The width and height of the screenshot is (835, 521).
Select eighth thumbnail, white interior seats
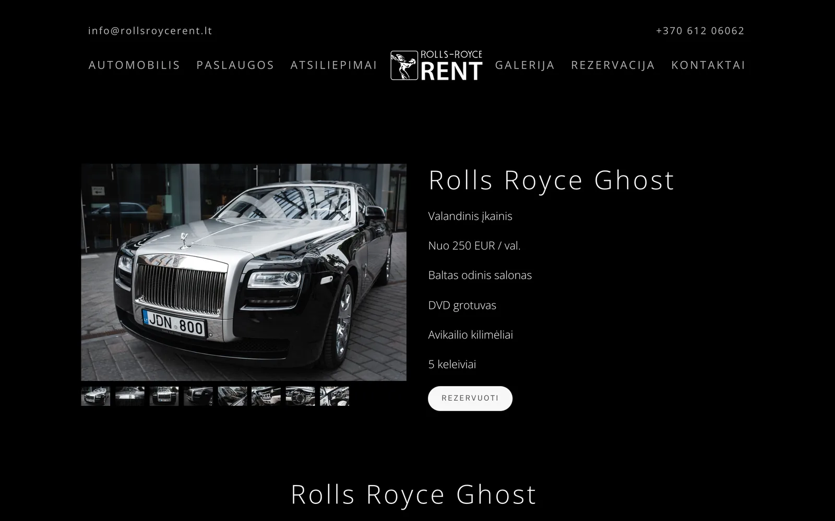pos(335,396)
